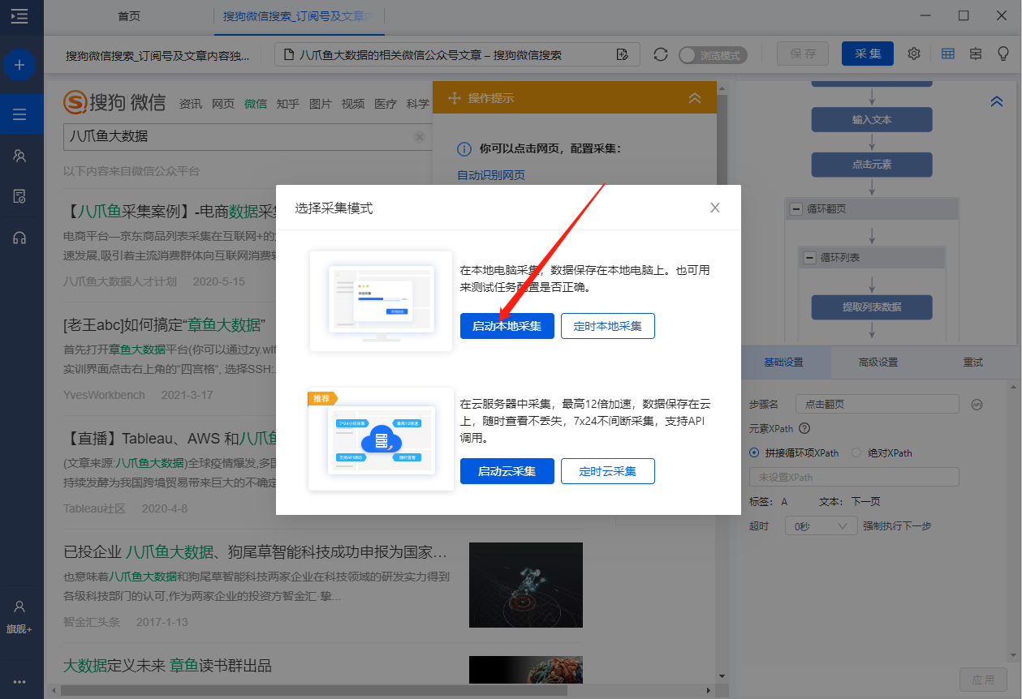Collapse the workflow panel double chevron
This screenshot has height=699, width=1022.
click(997, 101)
